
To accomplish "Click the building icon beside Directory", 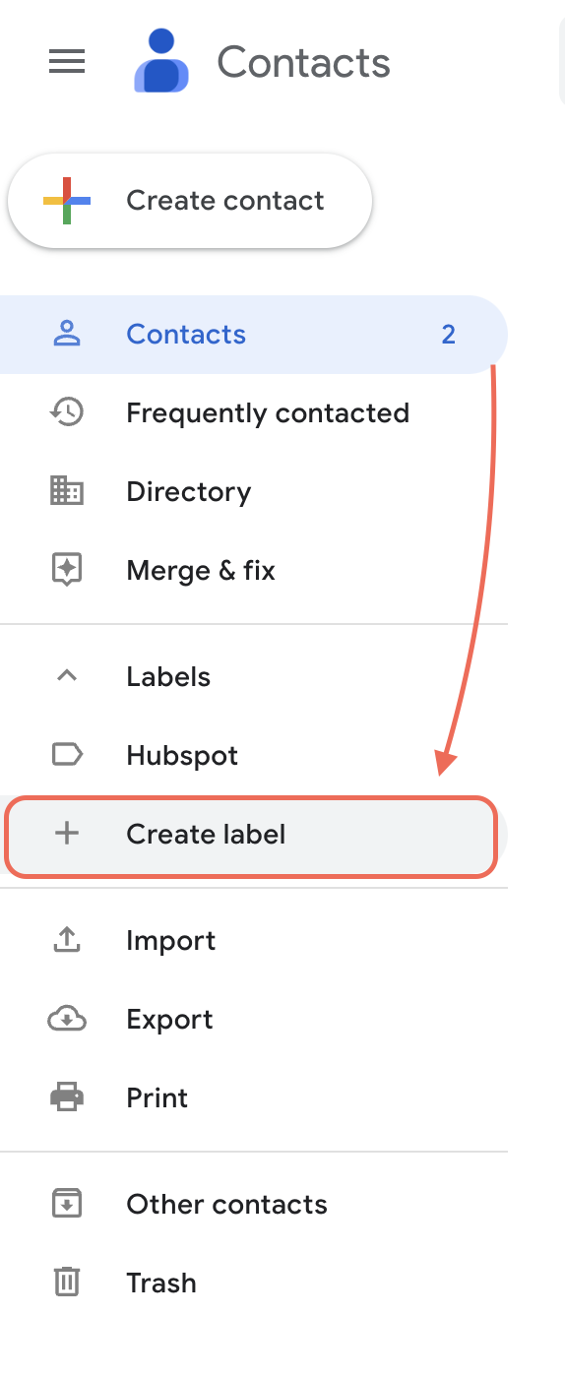I will (x=67, y=491).
